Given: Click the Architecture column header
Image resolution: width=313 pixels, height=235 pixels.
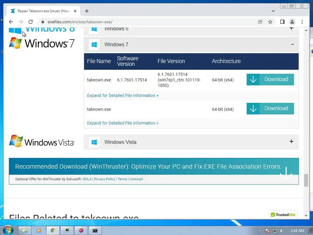Looking at the screenshot, I should point(226,61).
